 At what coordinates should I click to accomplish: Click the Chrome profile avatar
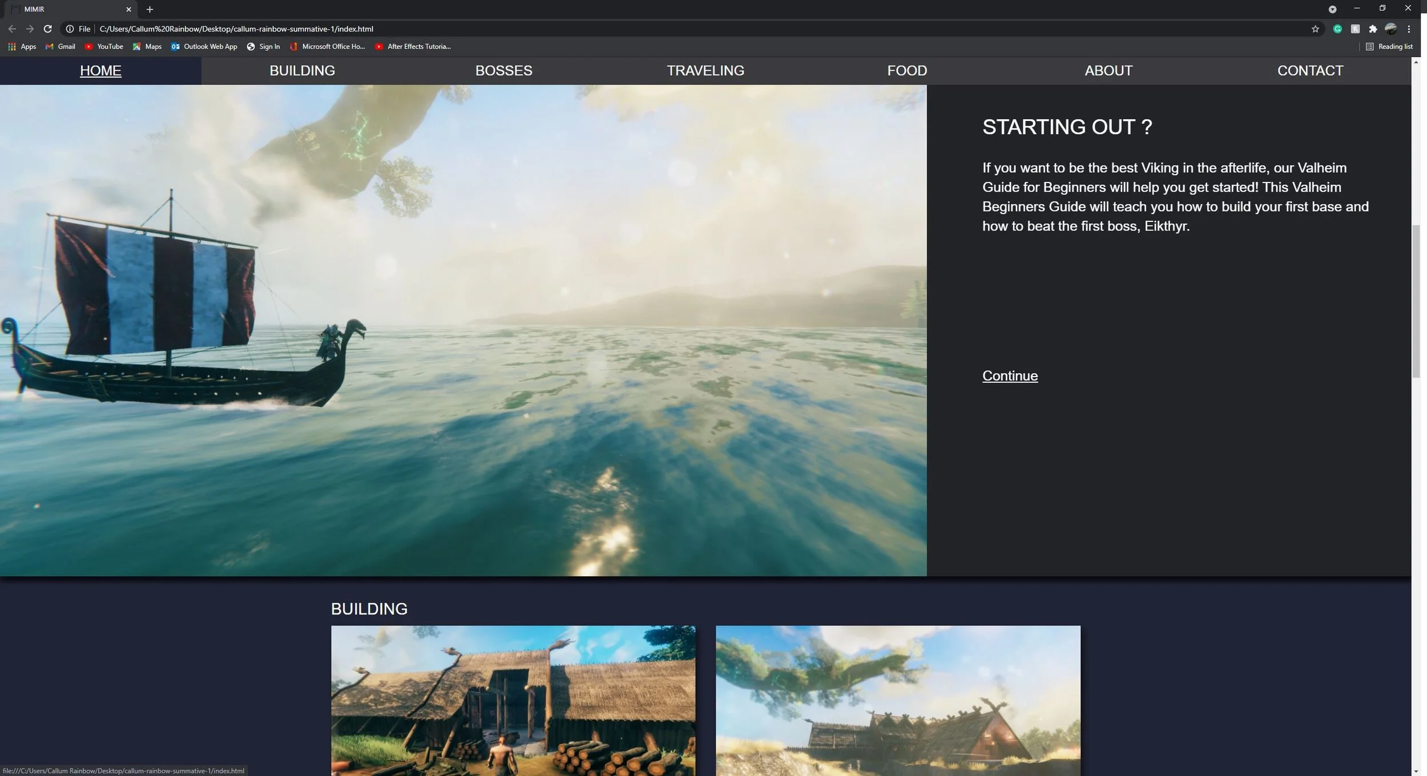[x=1391, y=29]
